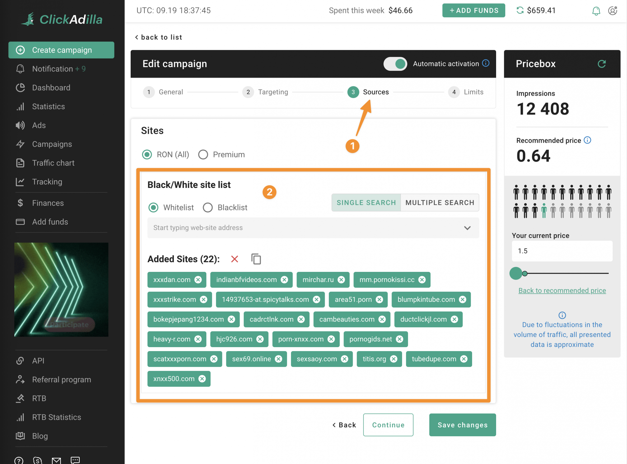627x464 pixels.
Task: Remove blumpkintube.com site tag
Action: [462, 299]
